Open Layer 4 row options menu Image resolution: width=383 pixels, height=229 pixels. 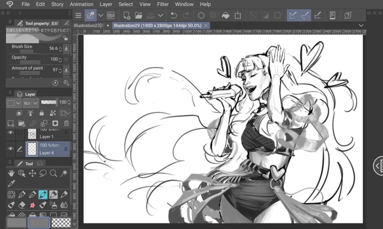[x=66, y=149]
